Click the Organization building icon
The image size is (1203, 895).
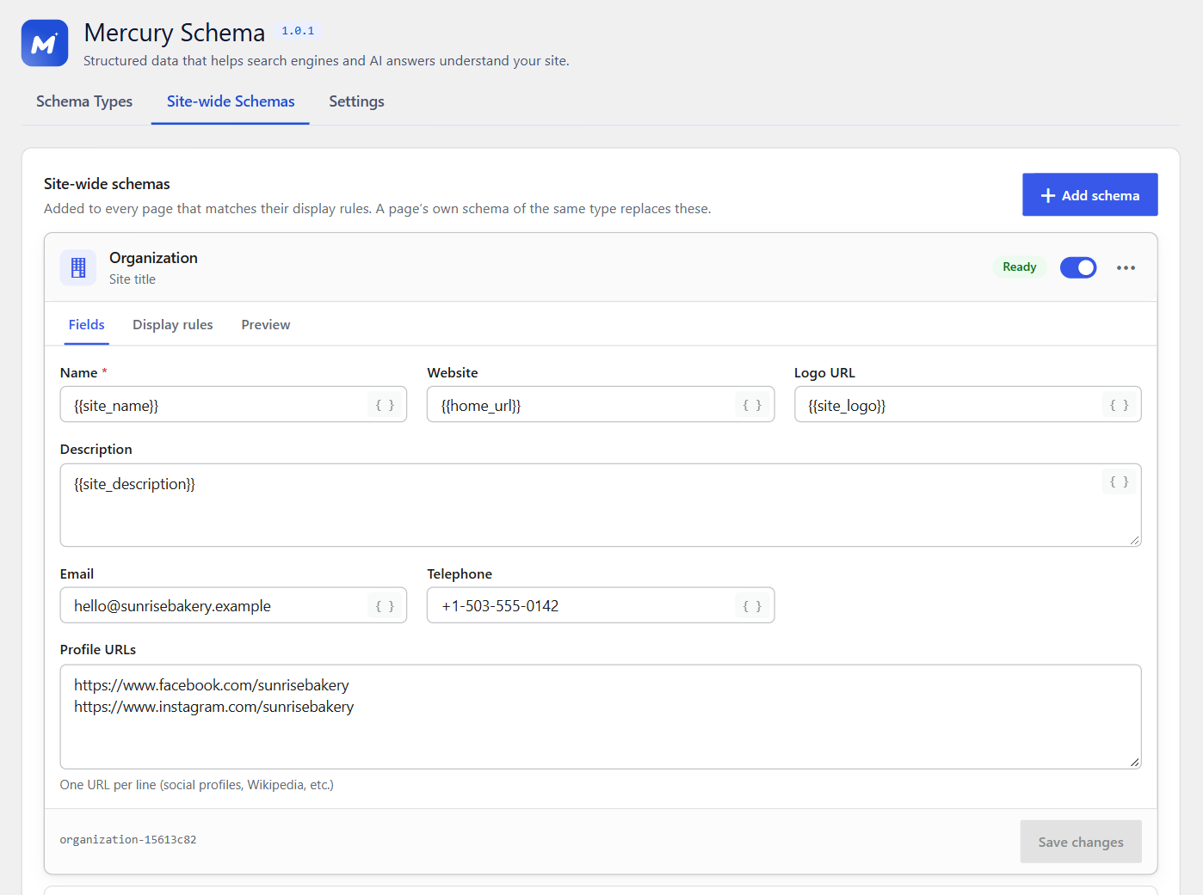tap(78, 267)
